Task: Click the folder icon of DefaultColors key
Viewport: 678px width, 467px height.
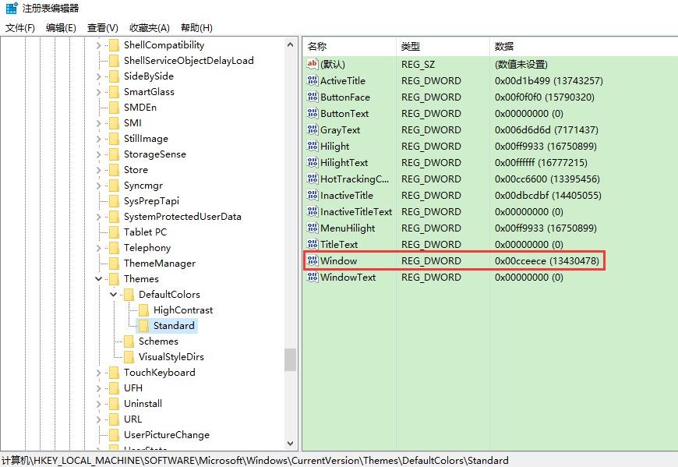Action: pos(129,295)
